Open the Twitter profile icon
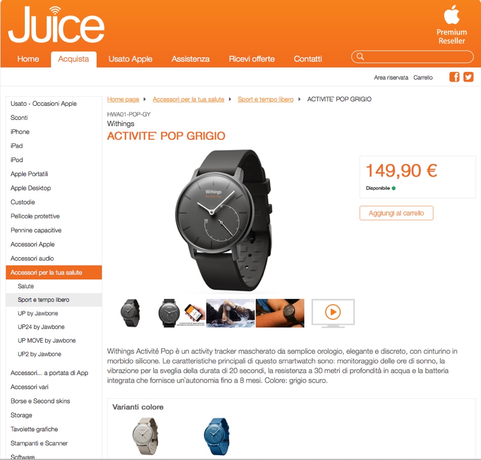The image size is (481, 460). tap(468, 77)
